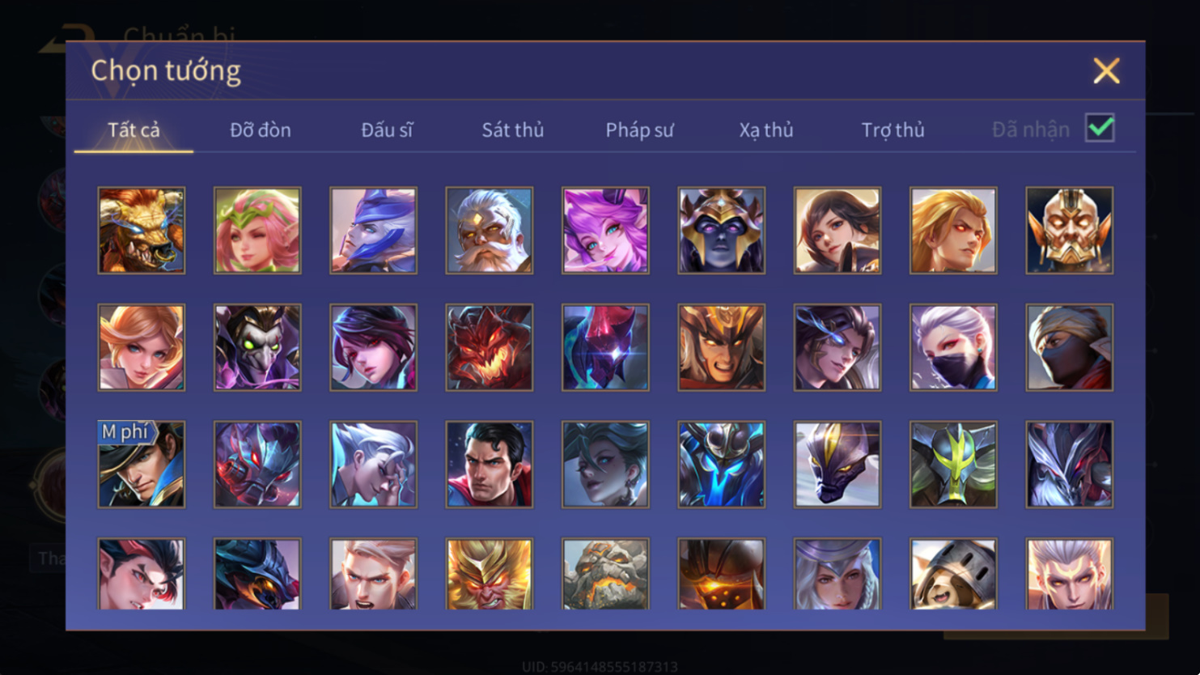Screen dimensions: 1200x675
Task: Toggle the Đã nhận checkbox
Action: click(x=1100, y=128)
